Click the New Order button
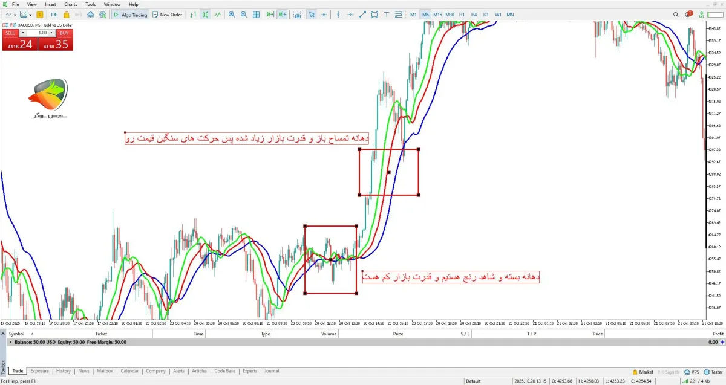726x385 pixels. 167,15
